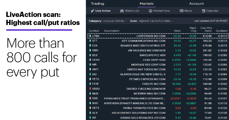Click the green indicator beside GTT
This screenshot has height=120, width=229.
(90, 41)
